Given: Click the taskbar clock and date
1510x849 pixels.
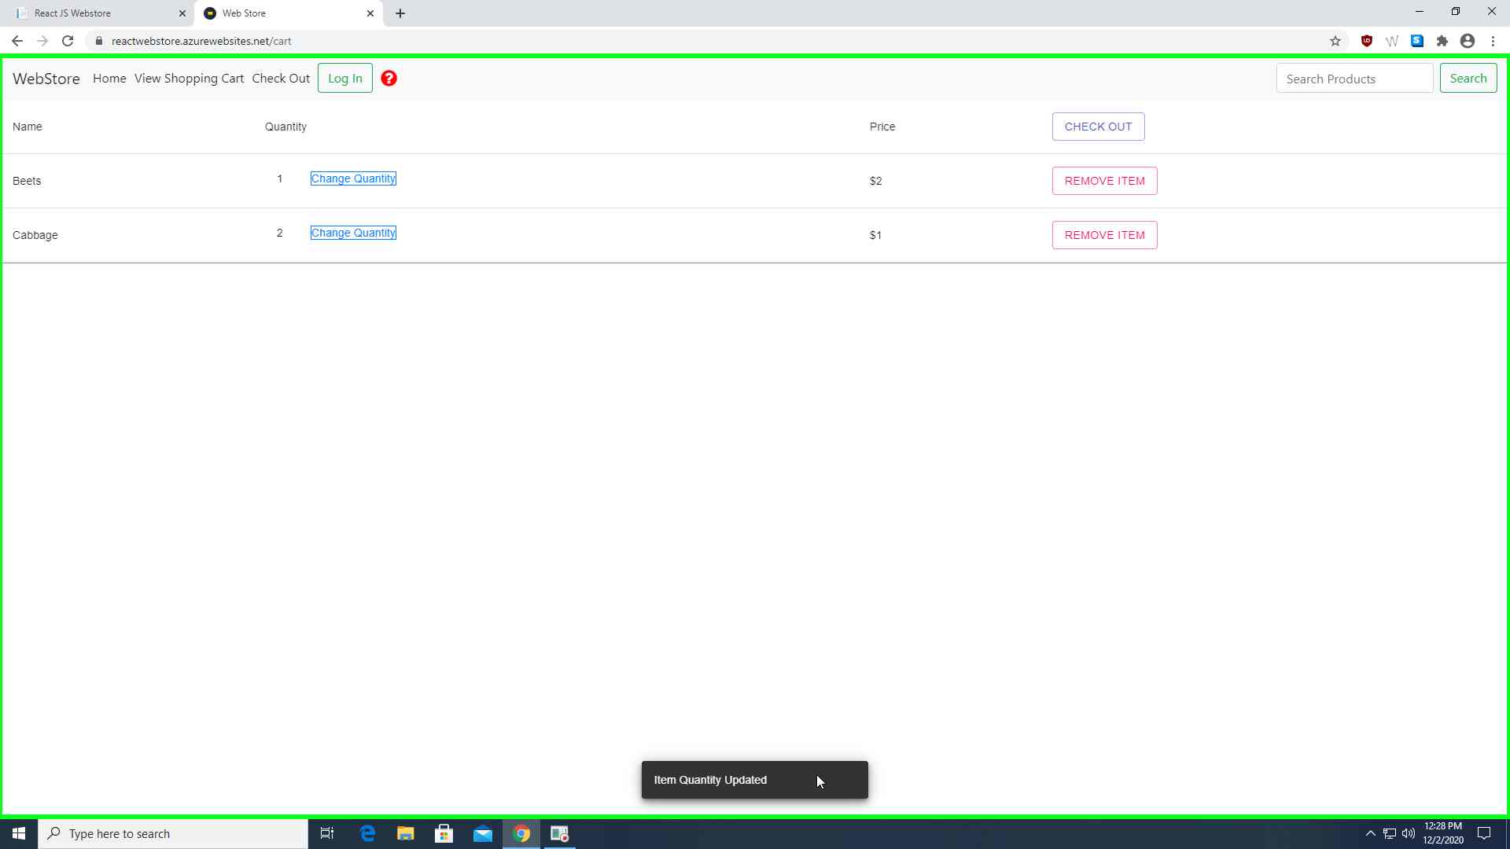Looking at the screenshot, I should pyautogui.click(x=1442, y=833).
